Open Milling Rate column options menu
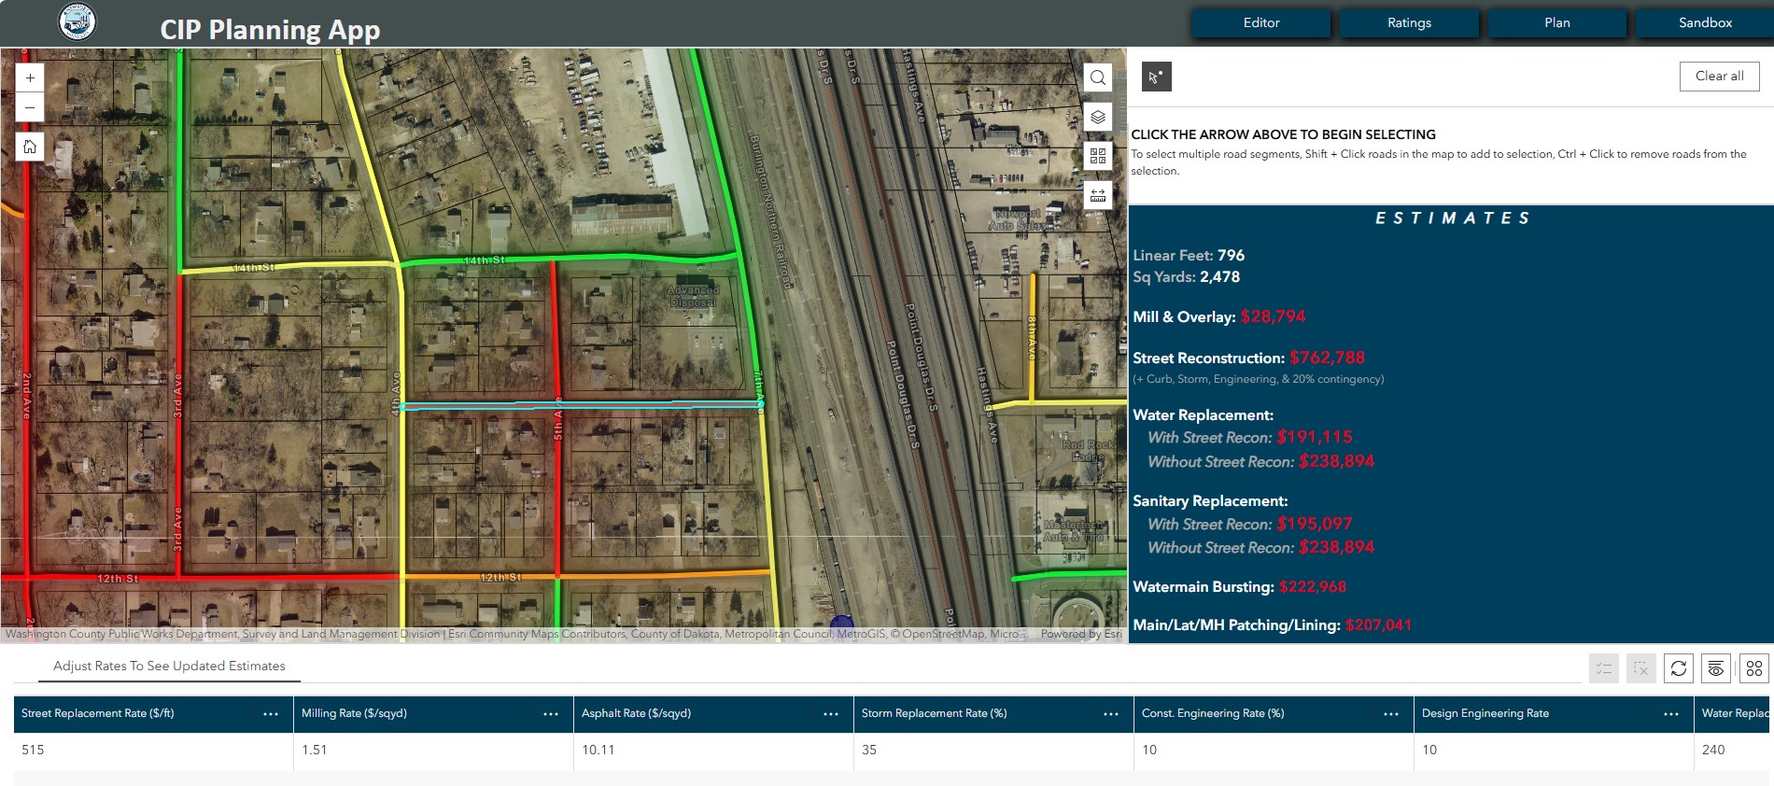This screenshot has height=786, width=1774. click(x=551, y=714)
